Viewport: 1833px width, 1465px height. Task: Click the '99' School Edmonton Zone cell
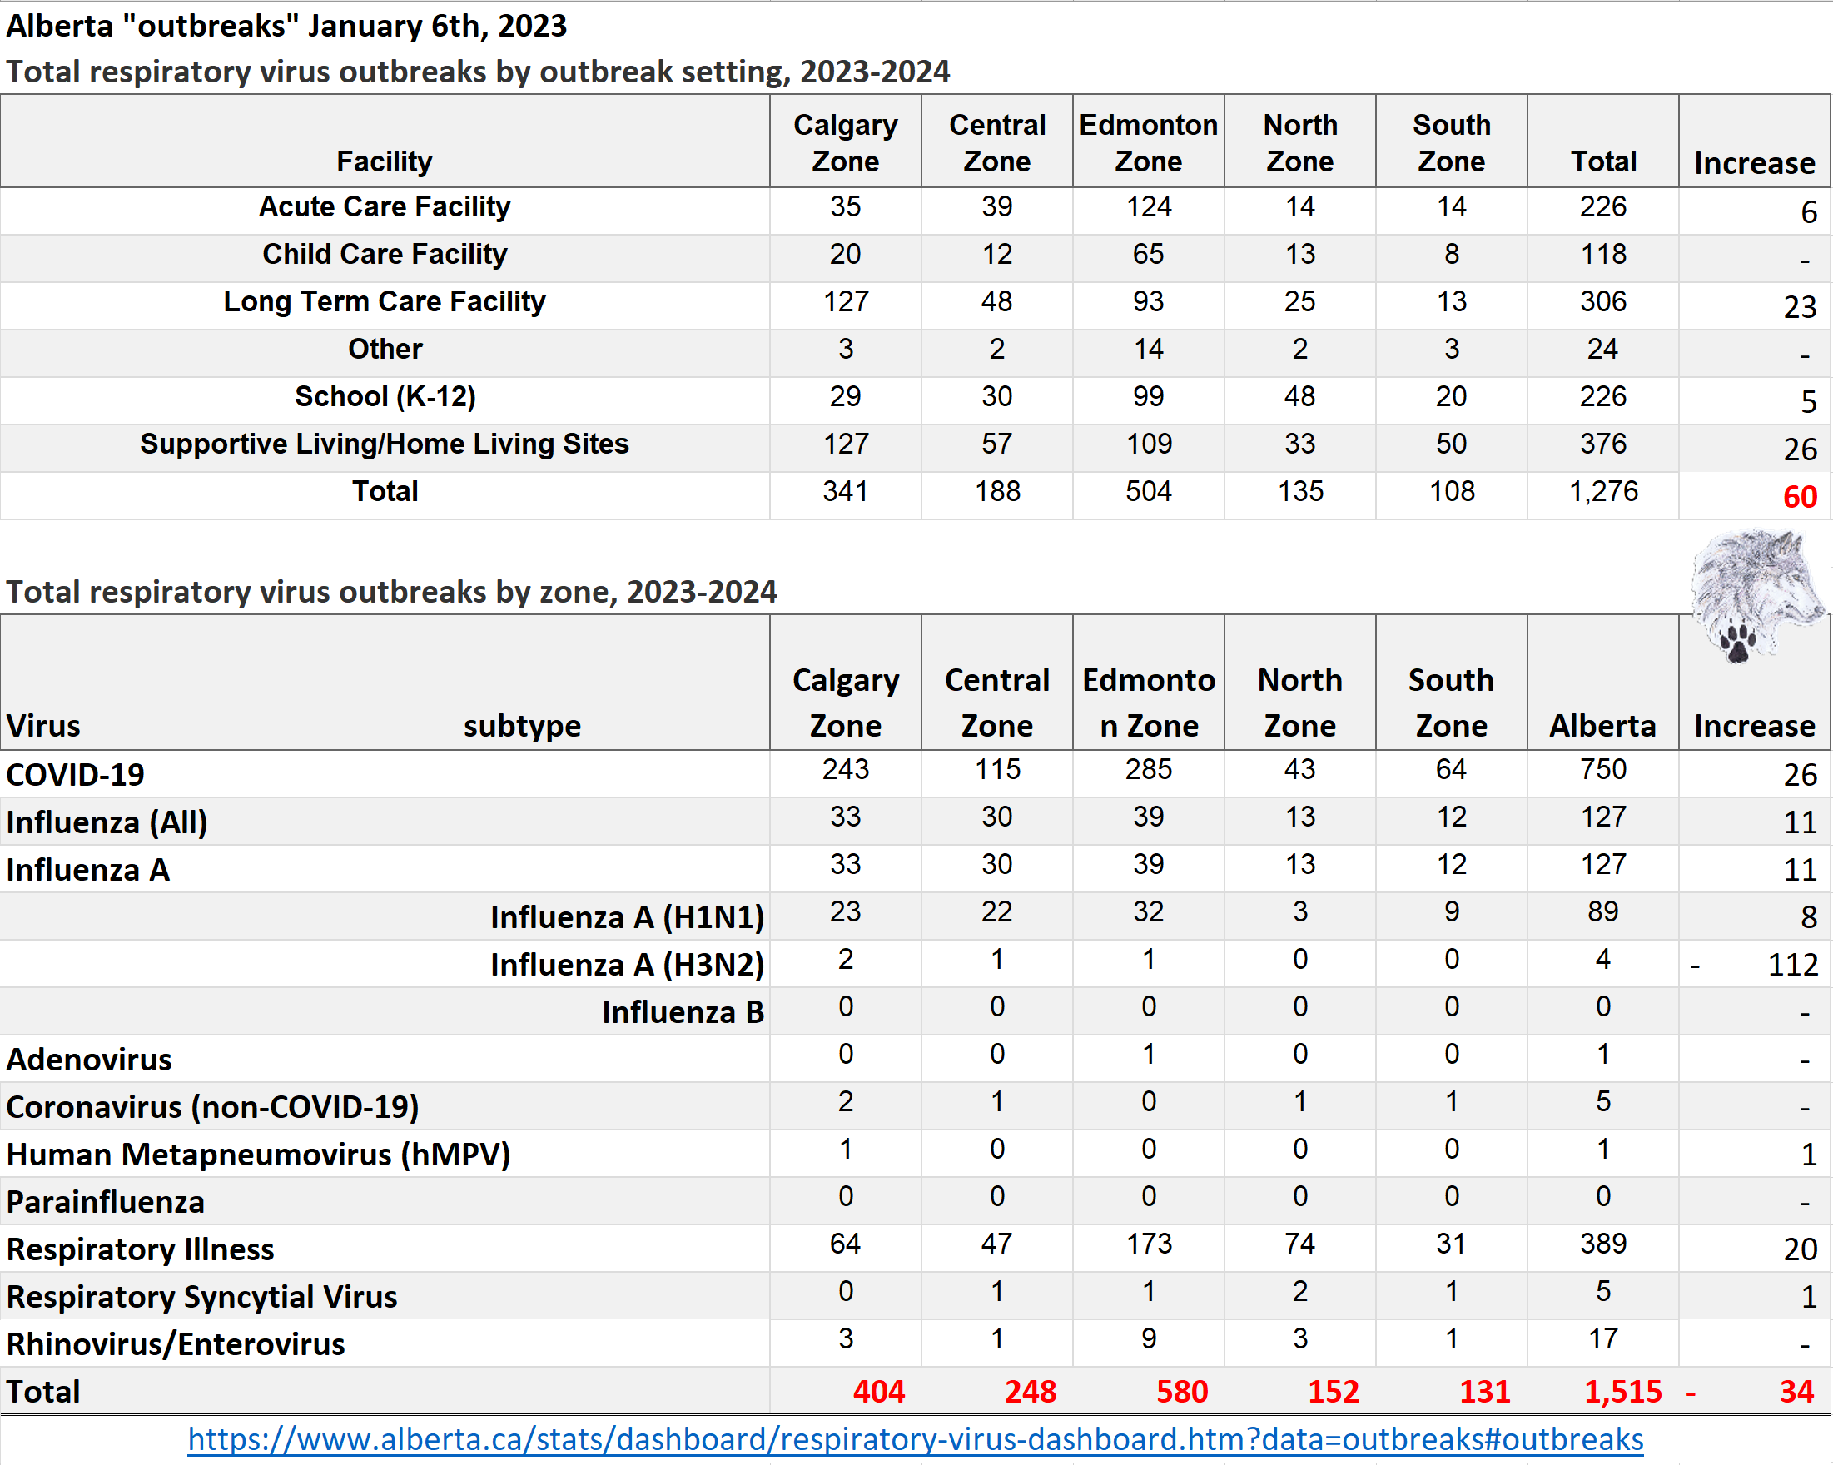pyautogui.click(x=1149, y=397)
